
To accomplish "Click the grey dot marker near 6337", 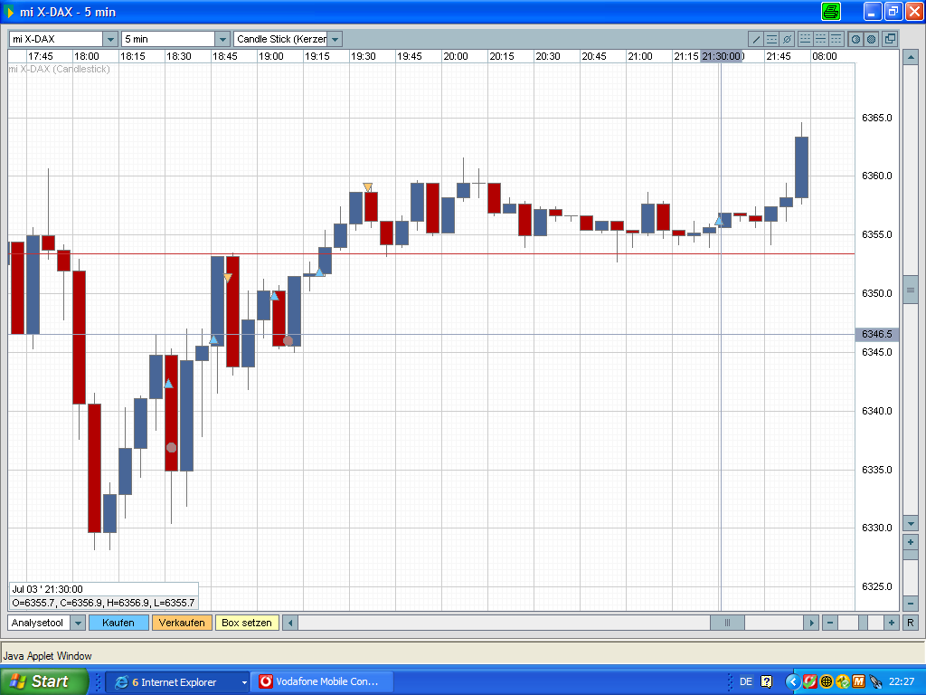I will pos(171,447).
